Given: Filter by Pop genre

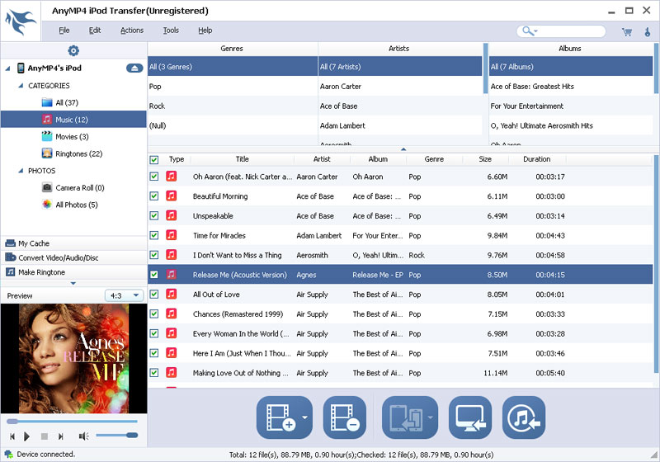Looking at the screenshot, I should (x=233, y=87).
